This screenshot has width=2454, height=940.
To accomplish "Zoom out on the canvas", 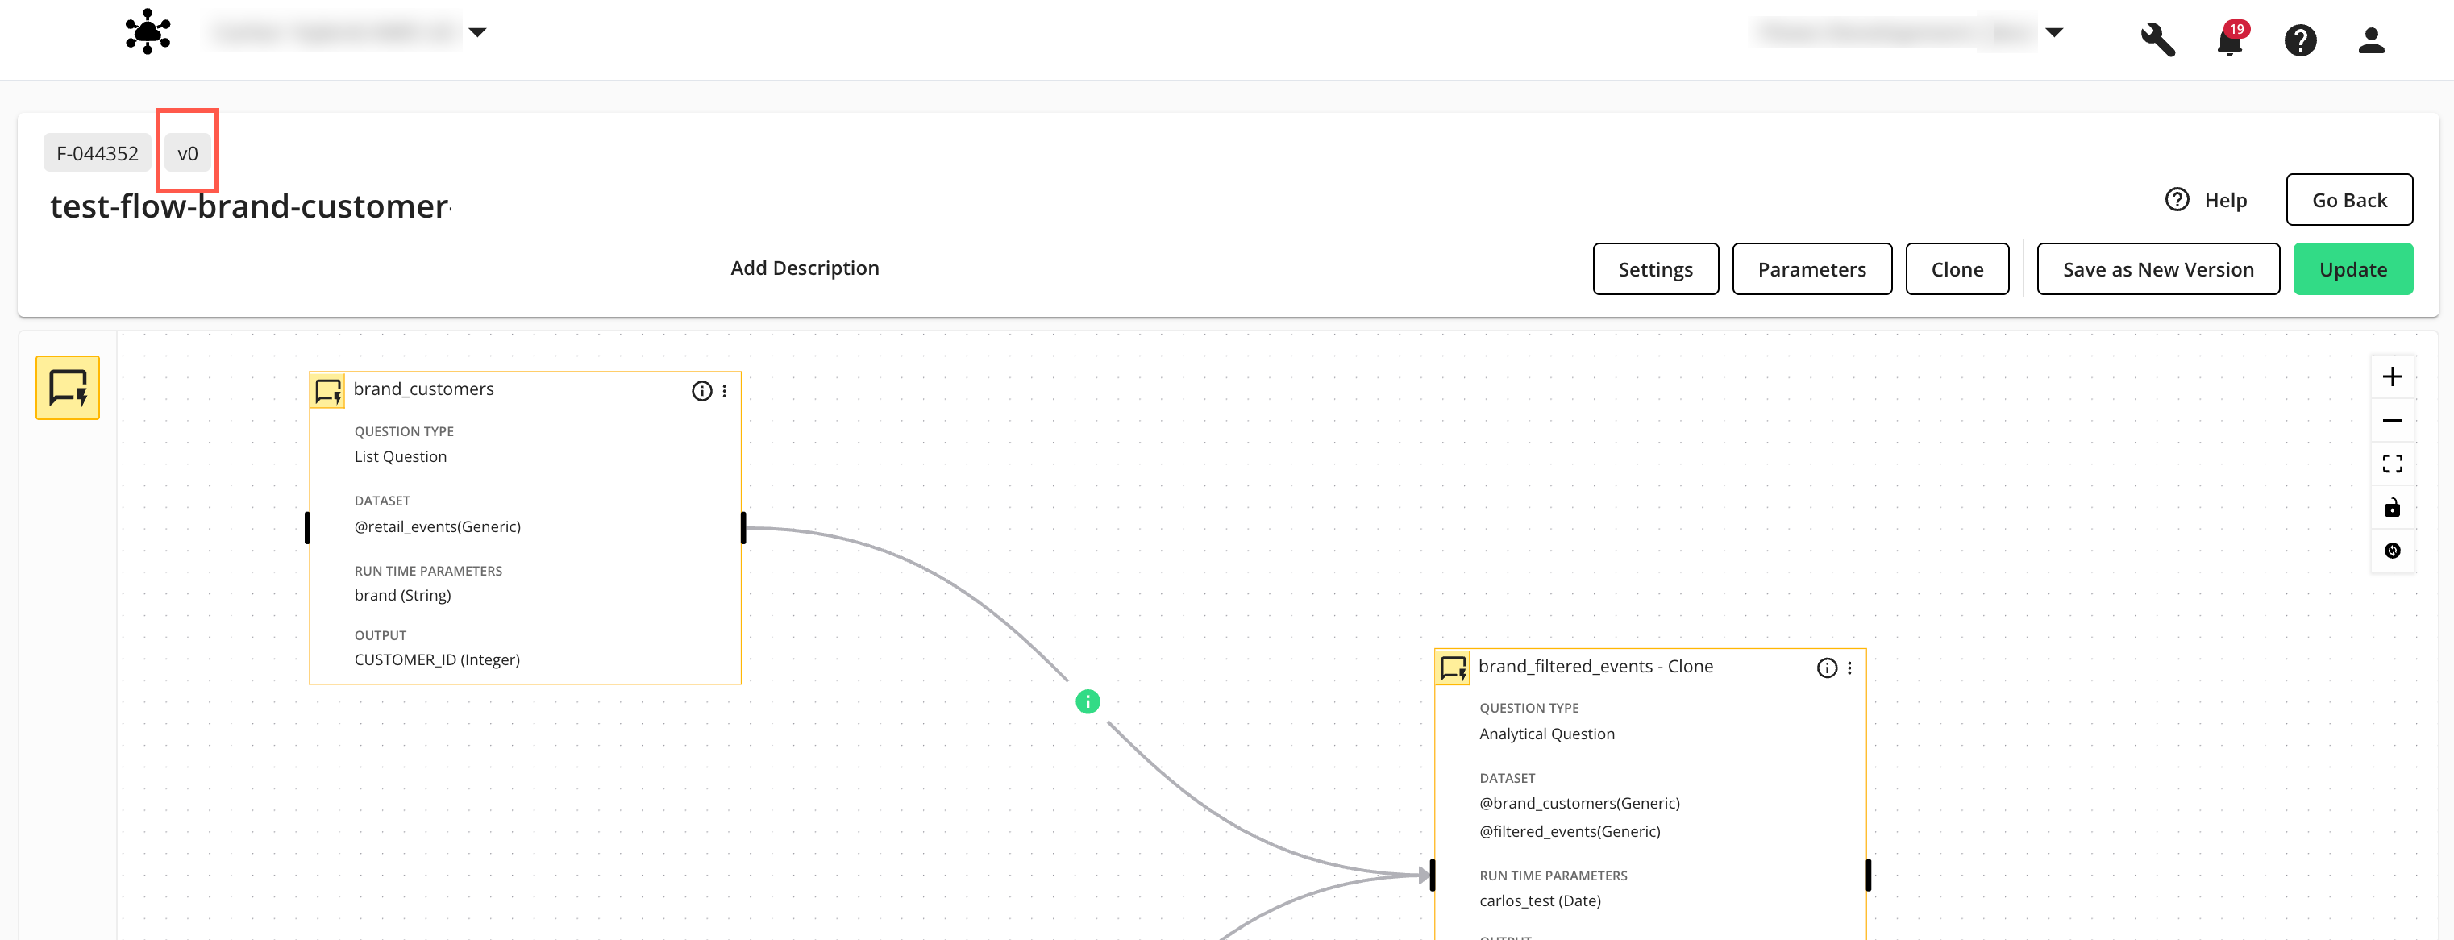I will [2391, 420].
